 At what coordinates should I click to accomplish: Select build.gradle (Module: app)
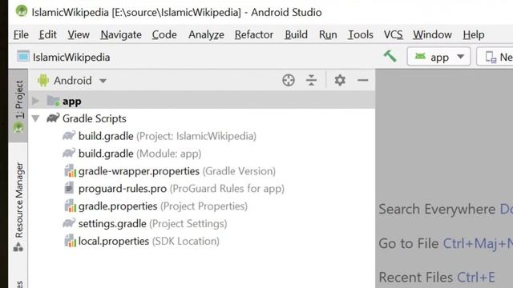click(139, 154)
